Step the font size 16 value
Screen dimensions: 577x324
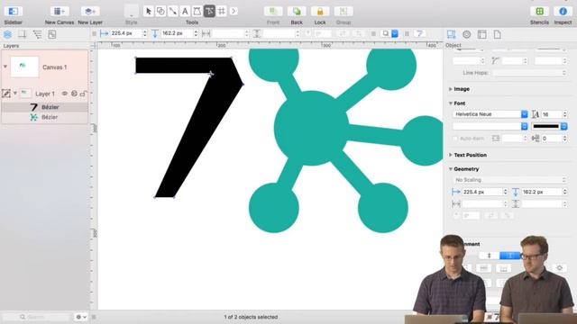point(565,114)
